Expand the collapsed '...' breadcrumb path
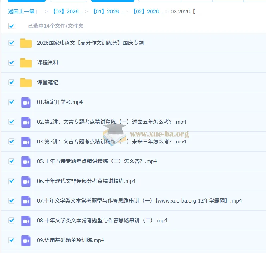 coord(41,12)
